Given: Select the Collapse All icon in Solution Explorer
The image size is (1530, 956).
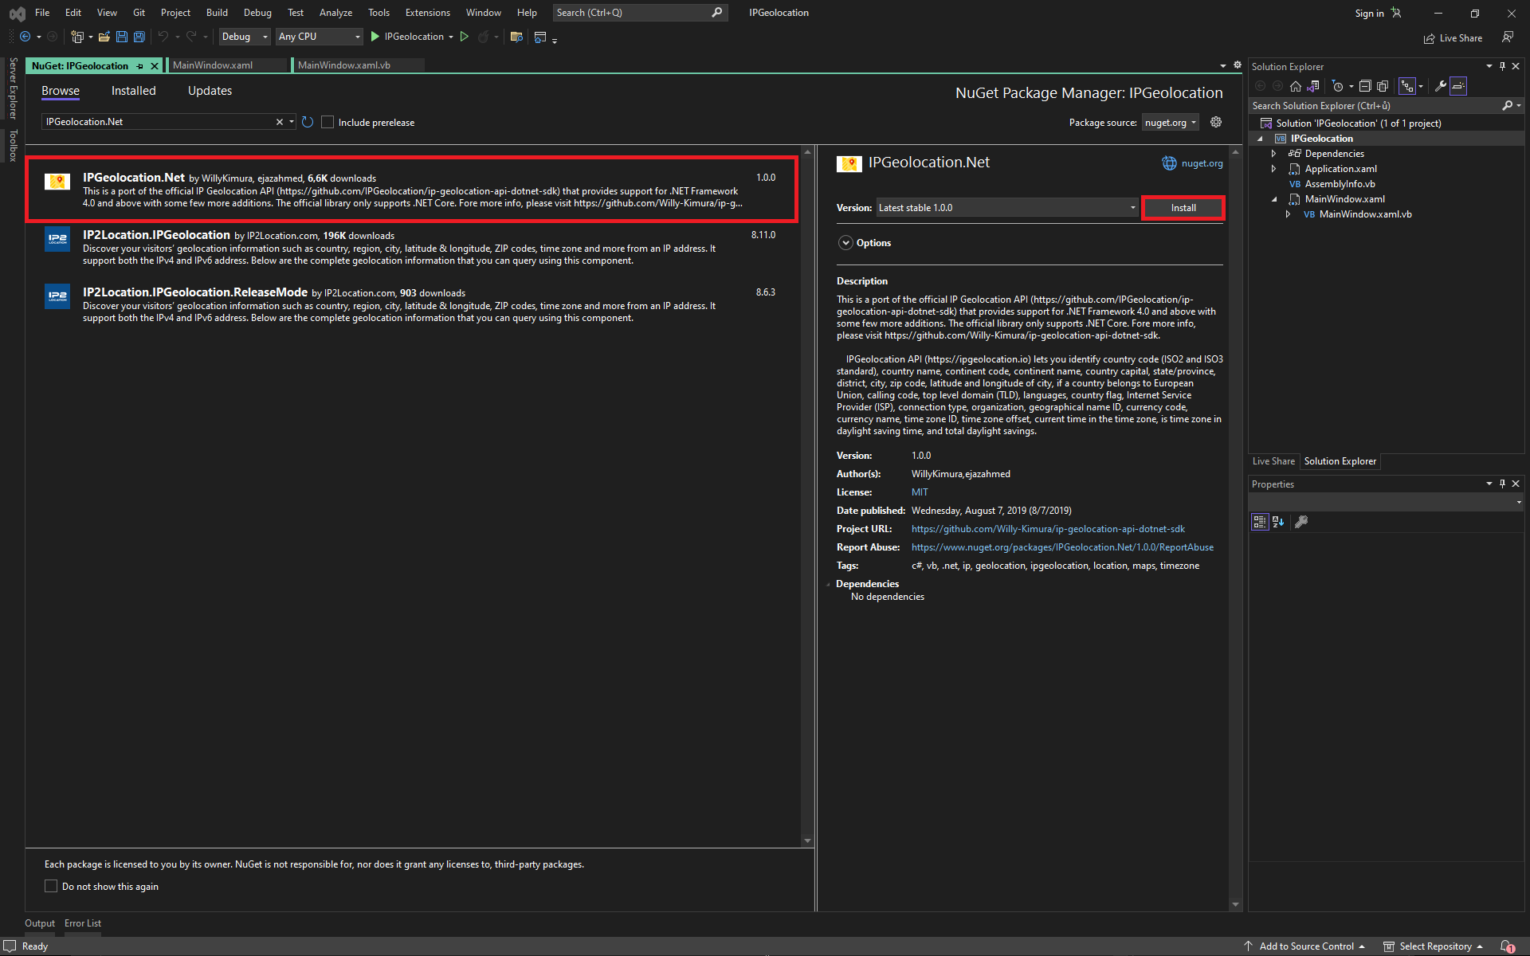Looking at the screenshot, I should point(1365,85).
